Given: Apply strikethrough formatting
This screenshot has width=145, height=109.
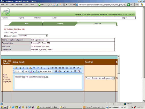Looking at the screenshot, I should [72, 71].
